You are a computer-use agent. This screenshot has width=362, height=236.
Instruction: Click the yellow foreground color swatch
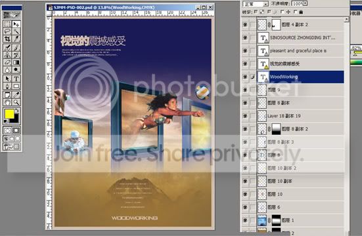[x=9, y=114]
